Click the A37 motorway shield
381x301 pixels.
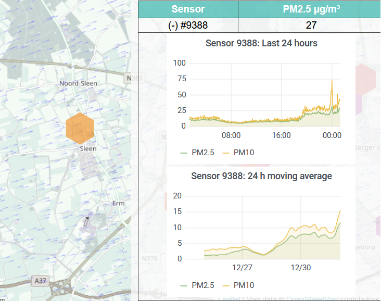[40, 281]
